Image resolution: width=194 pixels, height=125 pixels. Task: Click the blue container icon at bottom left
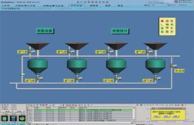pos(14,118)
